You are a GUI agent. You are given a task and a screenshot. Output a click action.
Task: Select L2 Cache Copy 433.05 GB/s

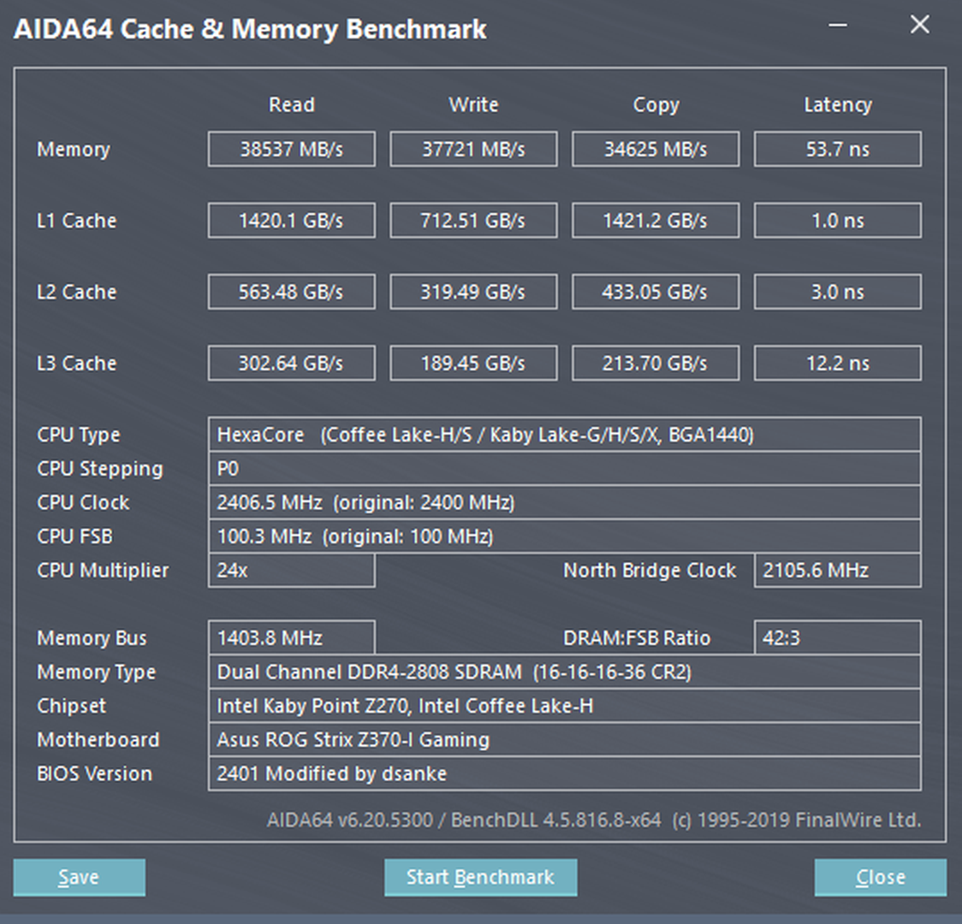pos(656,292)
